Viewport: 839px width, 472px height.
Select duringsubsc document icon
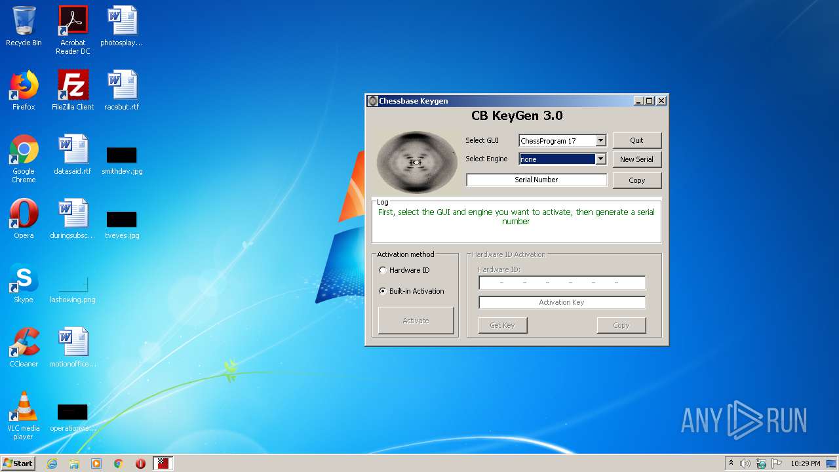pos(73,219)
